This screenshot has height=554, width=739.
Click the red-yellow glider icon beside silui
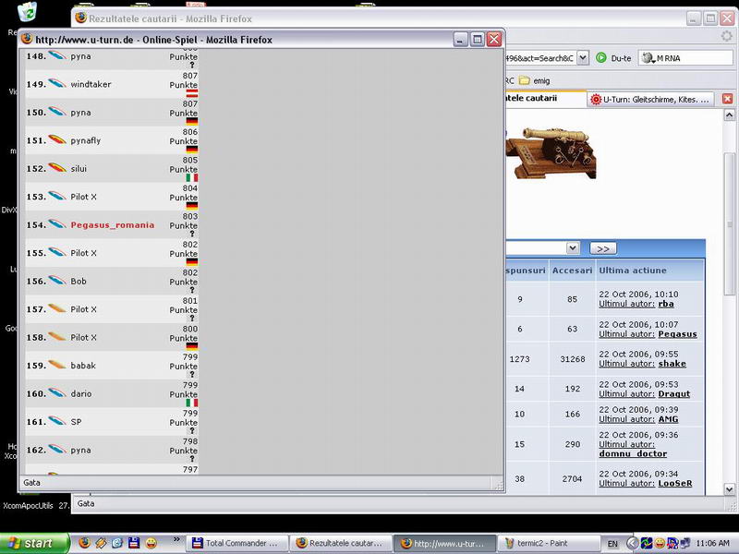coord(57,168)
